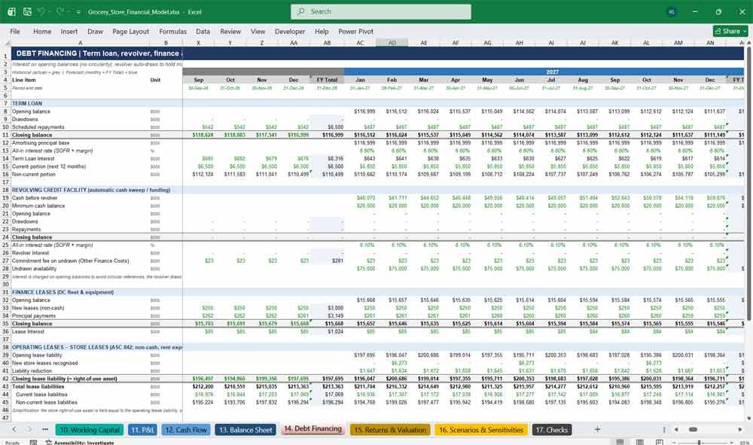The image size is (753, 445).
Task: Select column AD header
Action: click(392, 43)
